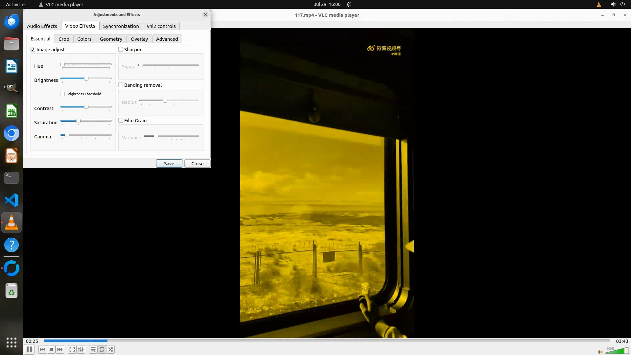
Task: Toggle fullscreen video mode
Action: [72, 349]
